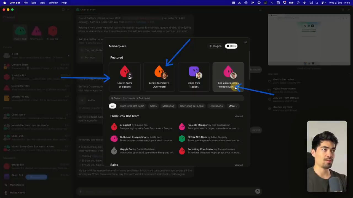Click the microphone icon in chat input

tap(258, 191)
